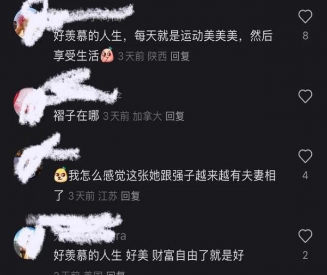Like the 夫妻相 comment from 江苏
Image resolution: width=327 pixels, height=275 pixels.
coord(305,156)
